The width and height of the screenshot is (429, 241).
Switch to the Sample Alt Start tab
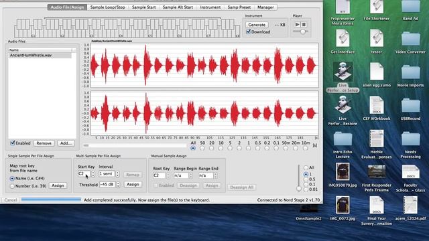coord(178,7)
